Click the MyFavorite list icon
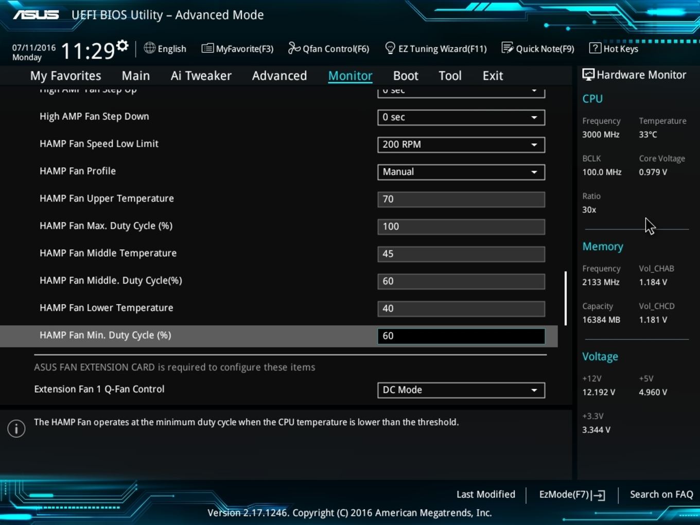This screenshot has width=700, height=525. tap(207, 48)
